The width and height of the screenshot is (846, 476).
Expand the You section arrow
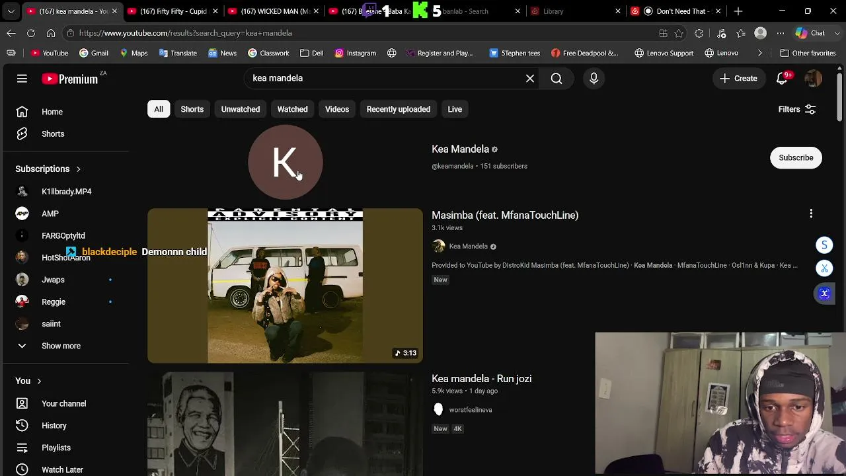(39, 381)
